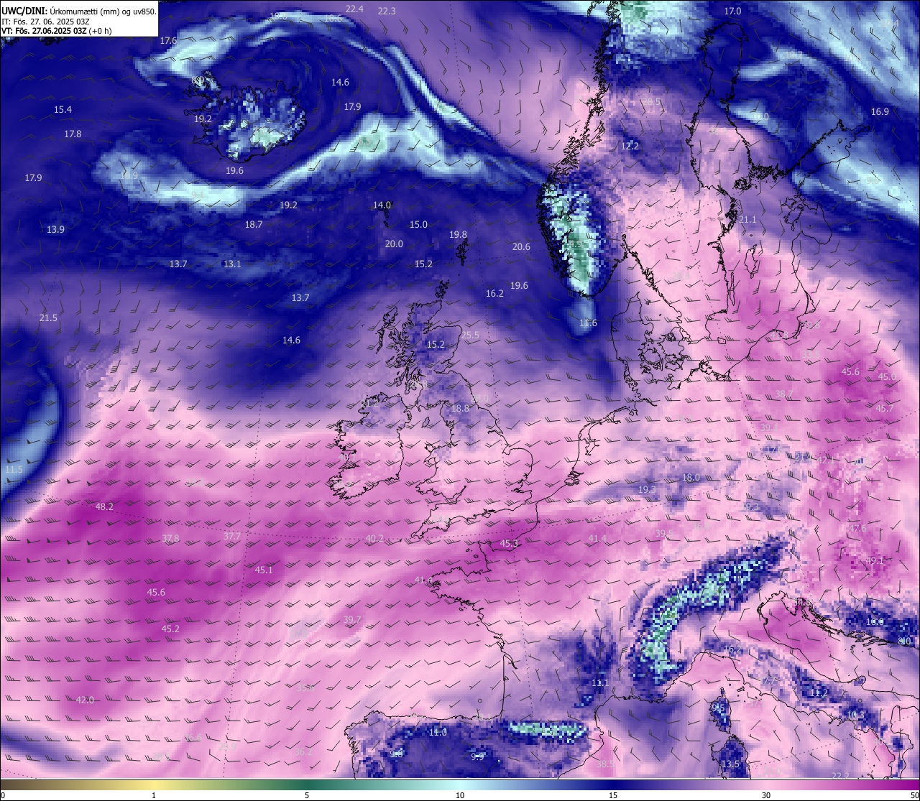The height and width of the screenshot is (801, 920).
Task: Select the 9.9 value over Spain
Action: 477,757
